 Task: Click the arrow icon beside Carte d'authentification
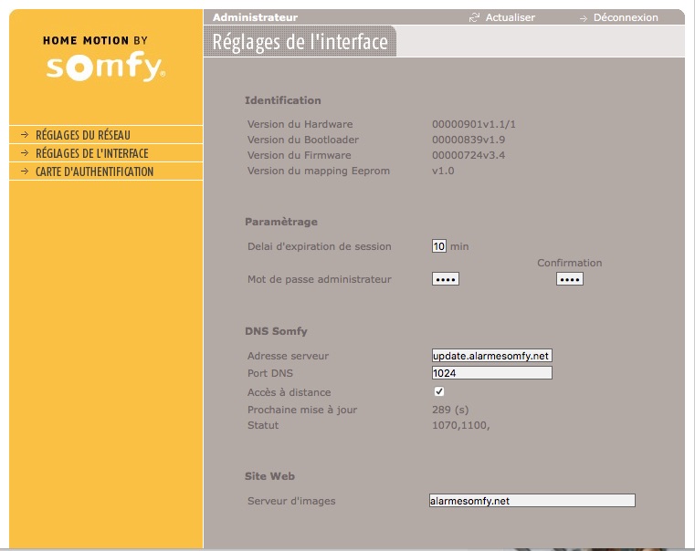pyautogui.click(x=25, y=172)
